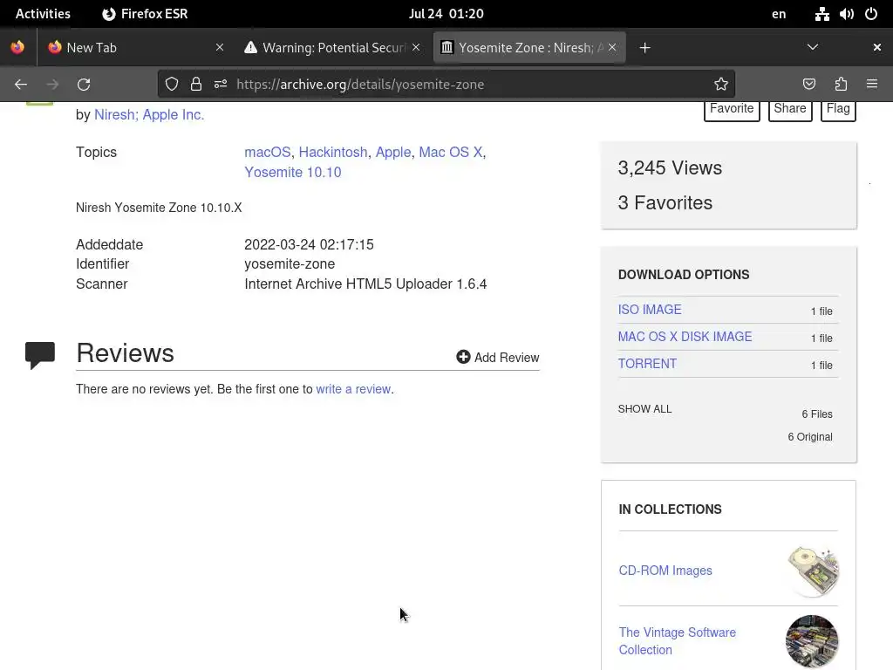Image resolution: width=893 pixels, height=670 pixels.
Task: Click Internet Archive HTML5 Uploader 1.6.4 text
Action: pos(365,284)
